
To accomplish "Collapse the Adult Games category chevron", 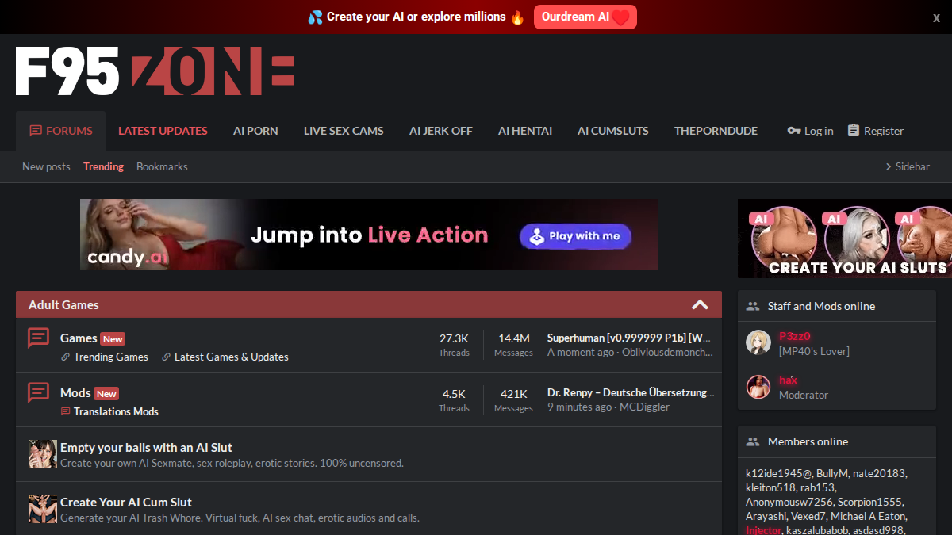I will [700, 304].
